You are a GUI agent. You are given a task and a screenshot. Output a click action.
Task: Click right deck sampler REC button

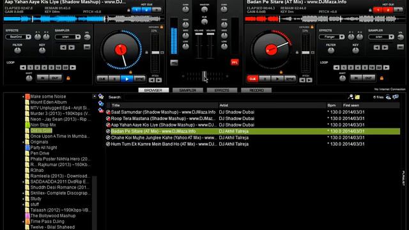[401, 47]
